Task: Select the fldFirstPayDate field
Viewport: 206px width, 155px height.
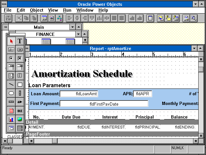Action: [x=104, y=104]
